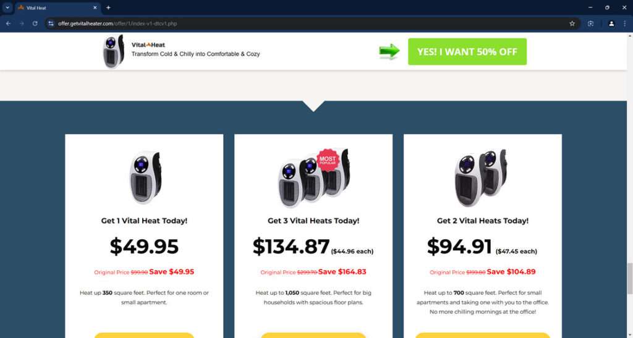Open a new tab with plus button
The width and height of the screenshot is (633, 338).
click(108, 7)
